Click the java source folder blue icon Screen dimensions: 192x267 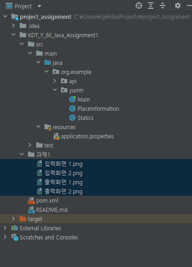[x=48, y=62]
